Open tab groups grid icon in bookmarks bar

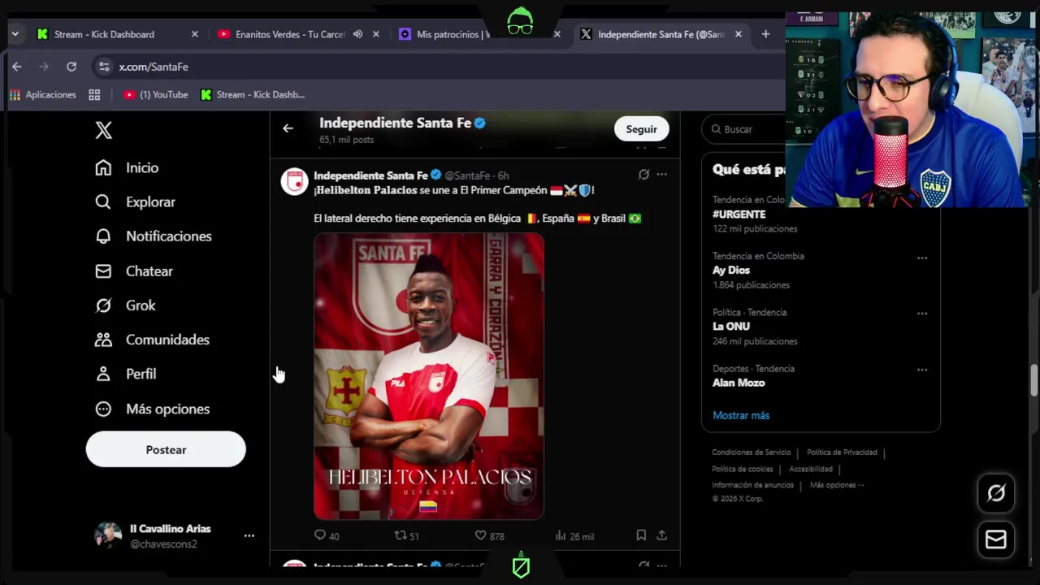pyautogui.click(x=94, y=95)
